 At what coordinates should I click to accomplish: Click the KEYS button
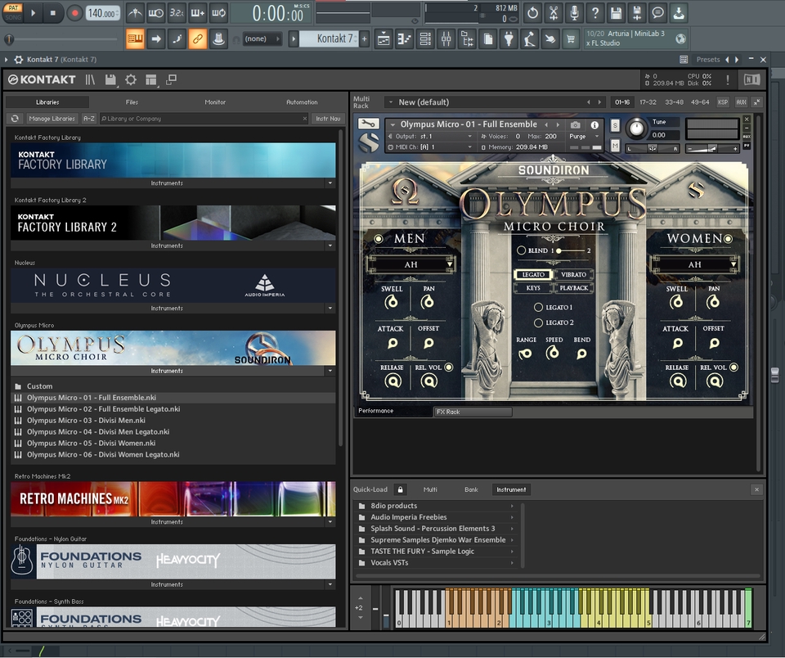point(533,288)
